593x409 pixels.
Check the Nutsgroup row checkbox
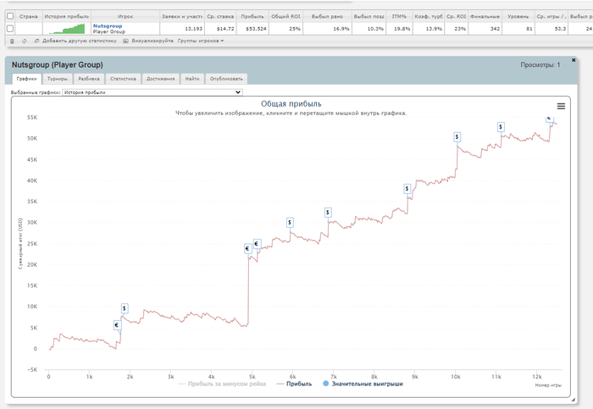click(x=9, y=29)
